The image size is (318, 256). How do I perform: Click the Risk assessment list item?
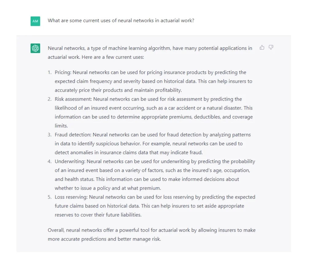pyautogui.click(x=152, y=112)
